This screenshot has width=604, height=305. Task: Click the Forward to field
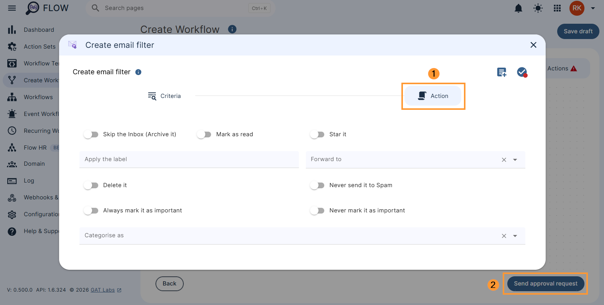point(416,159)
